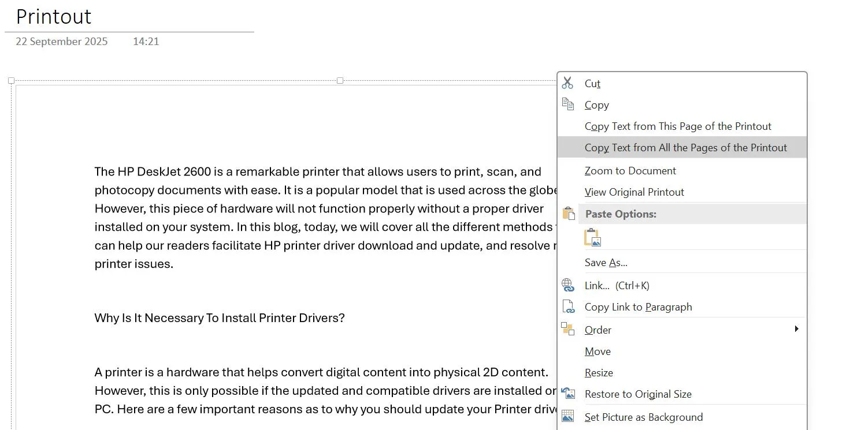Click the globe Link icon
The width and height of the screenshot is (850, 430).
click(x=568, y=285)
